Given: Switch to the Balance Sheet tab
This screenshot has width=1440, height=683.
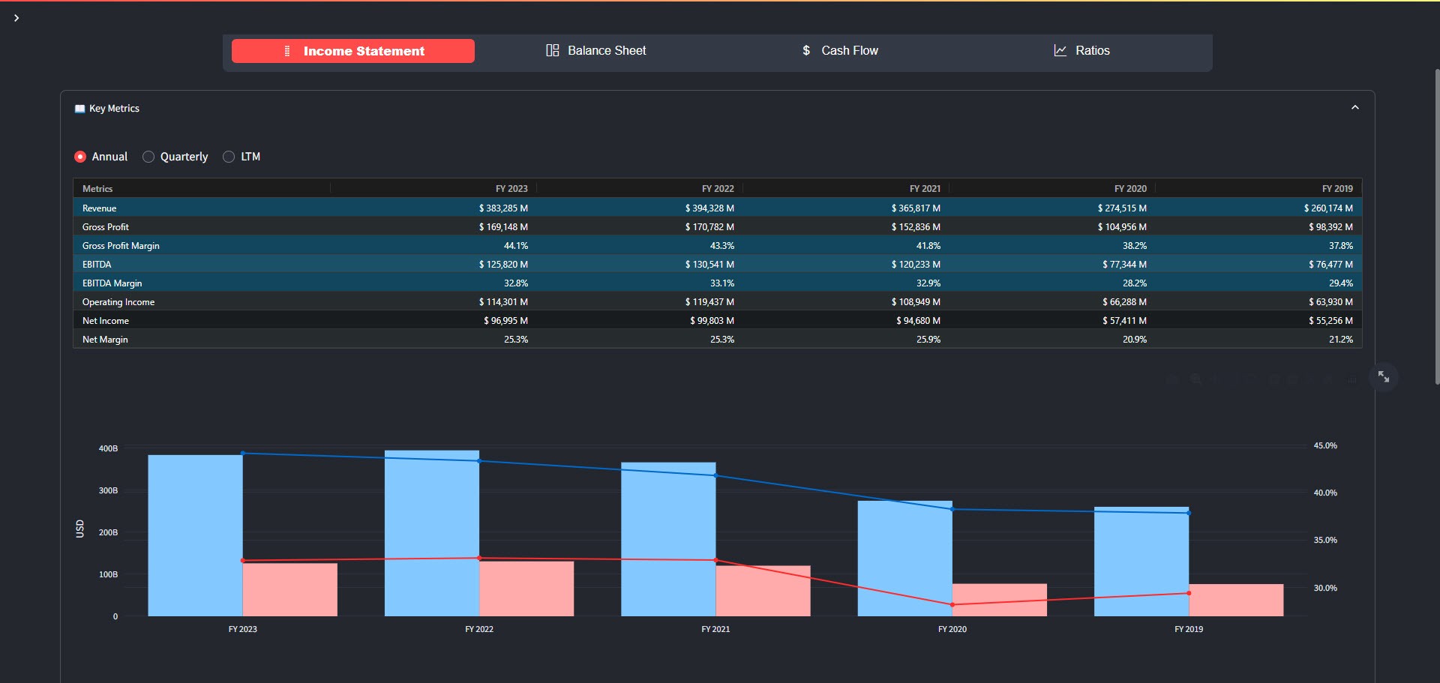Looking at the screenshot, I should pyautogui.click(x=596, y=51).
